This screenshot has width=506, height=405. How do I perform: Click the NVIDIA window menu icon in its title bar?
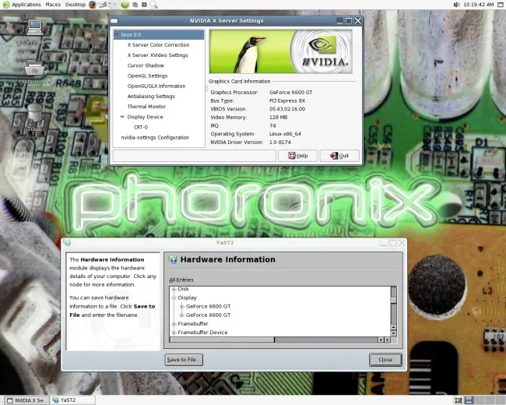coord(114,21)
